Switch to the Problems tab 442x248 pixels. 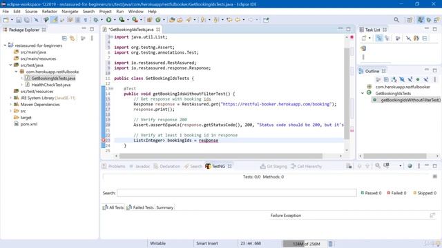point(113,166)
